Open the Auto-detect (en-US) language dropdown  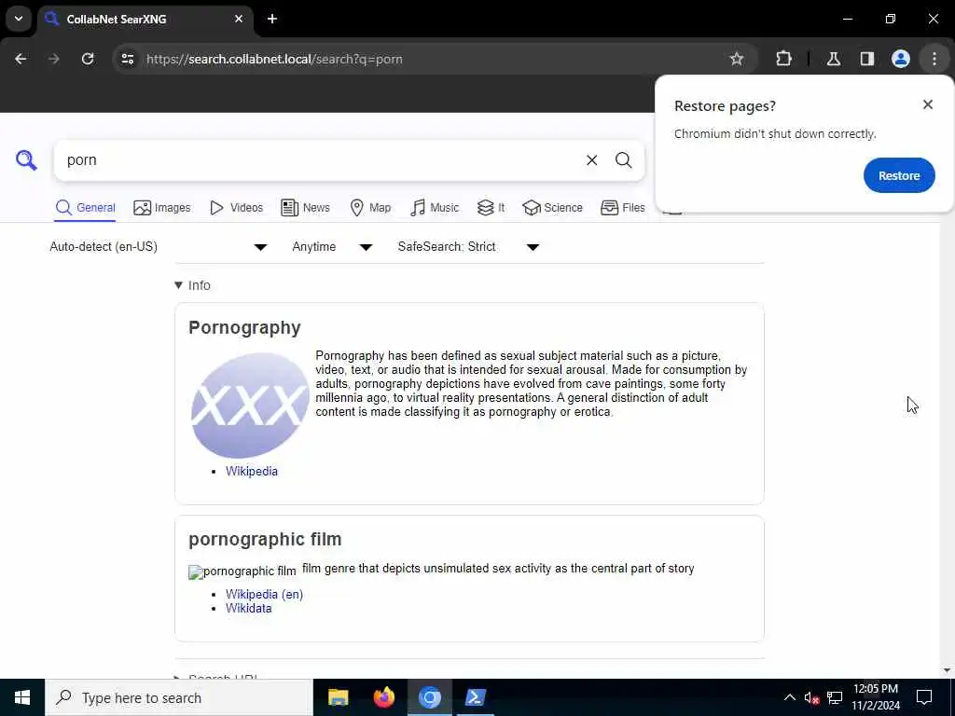[159, 246]
